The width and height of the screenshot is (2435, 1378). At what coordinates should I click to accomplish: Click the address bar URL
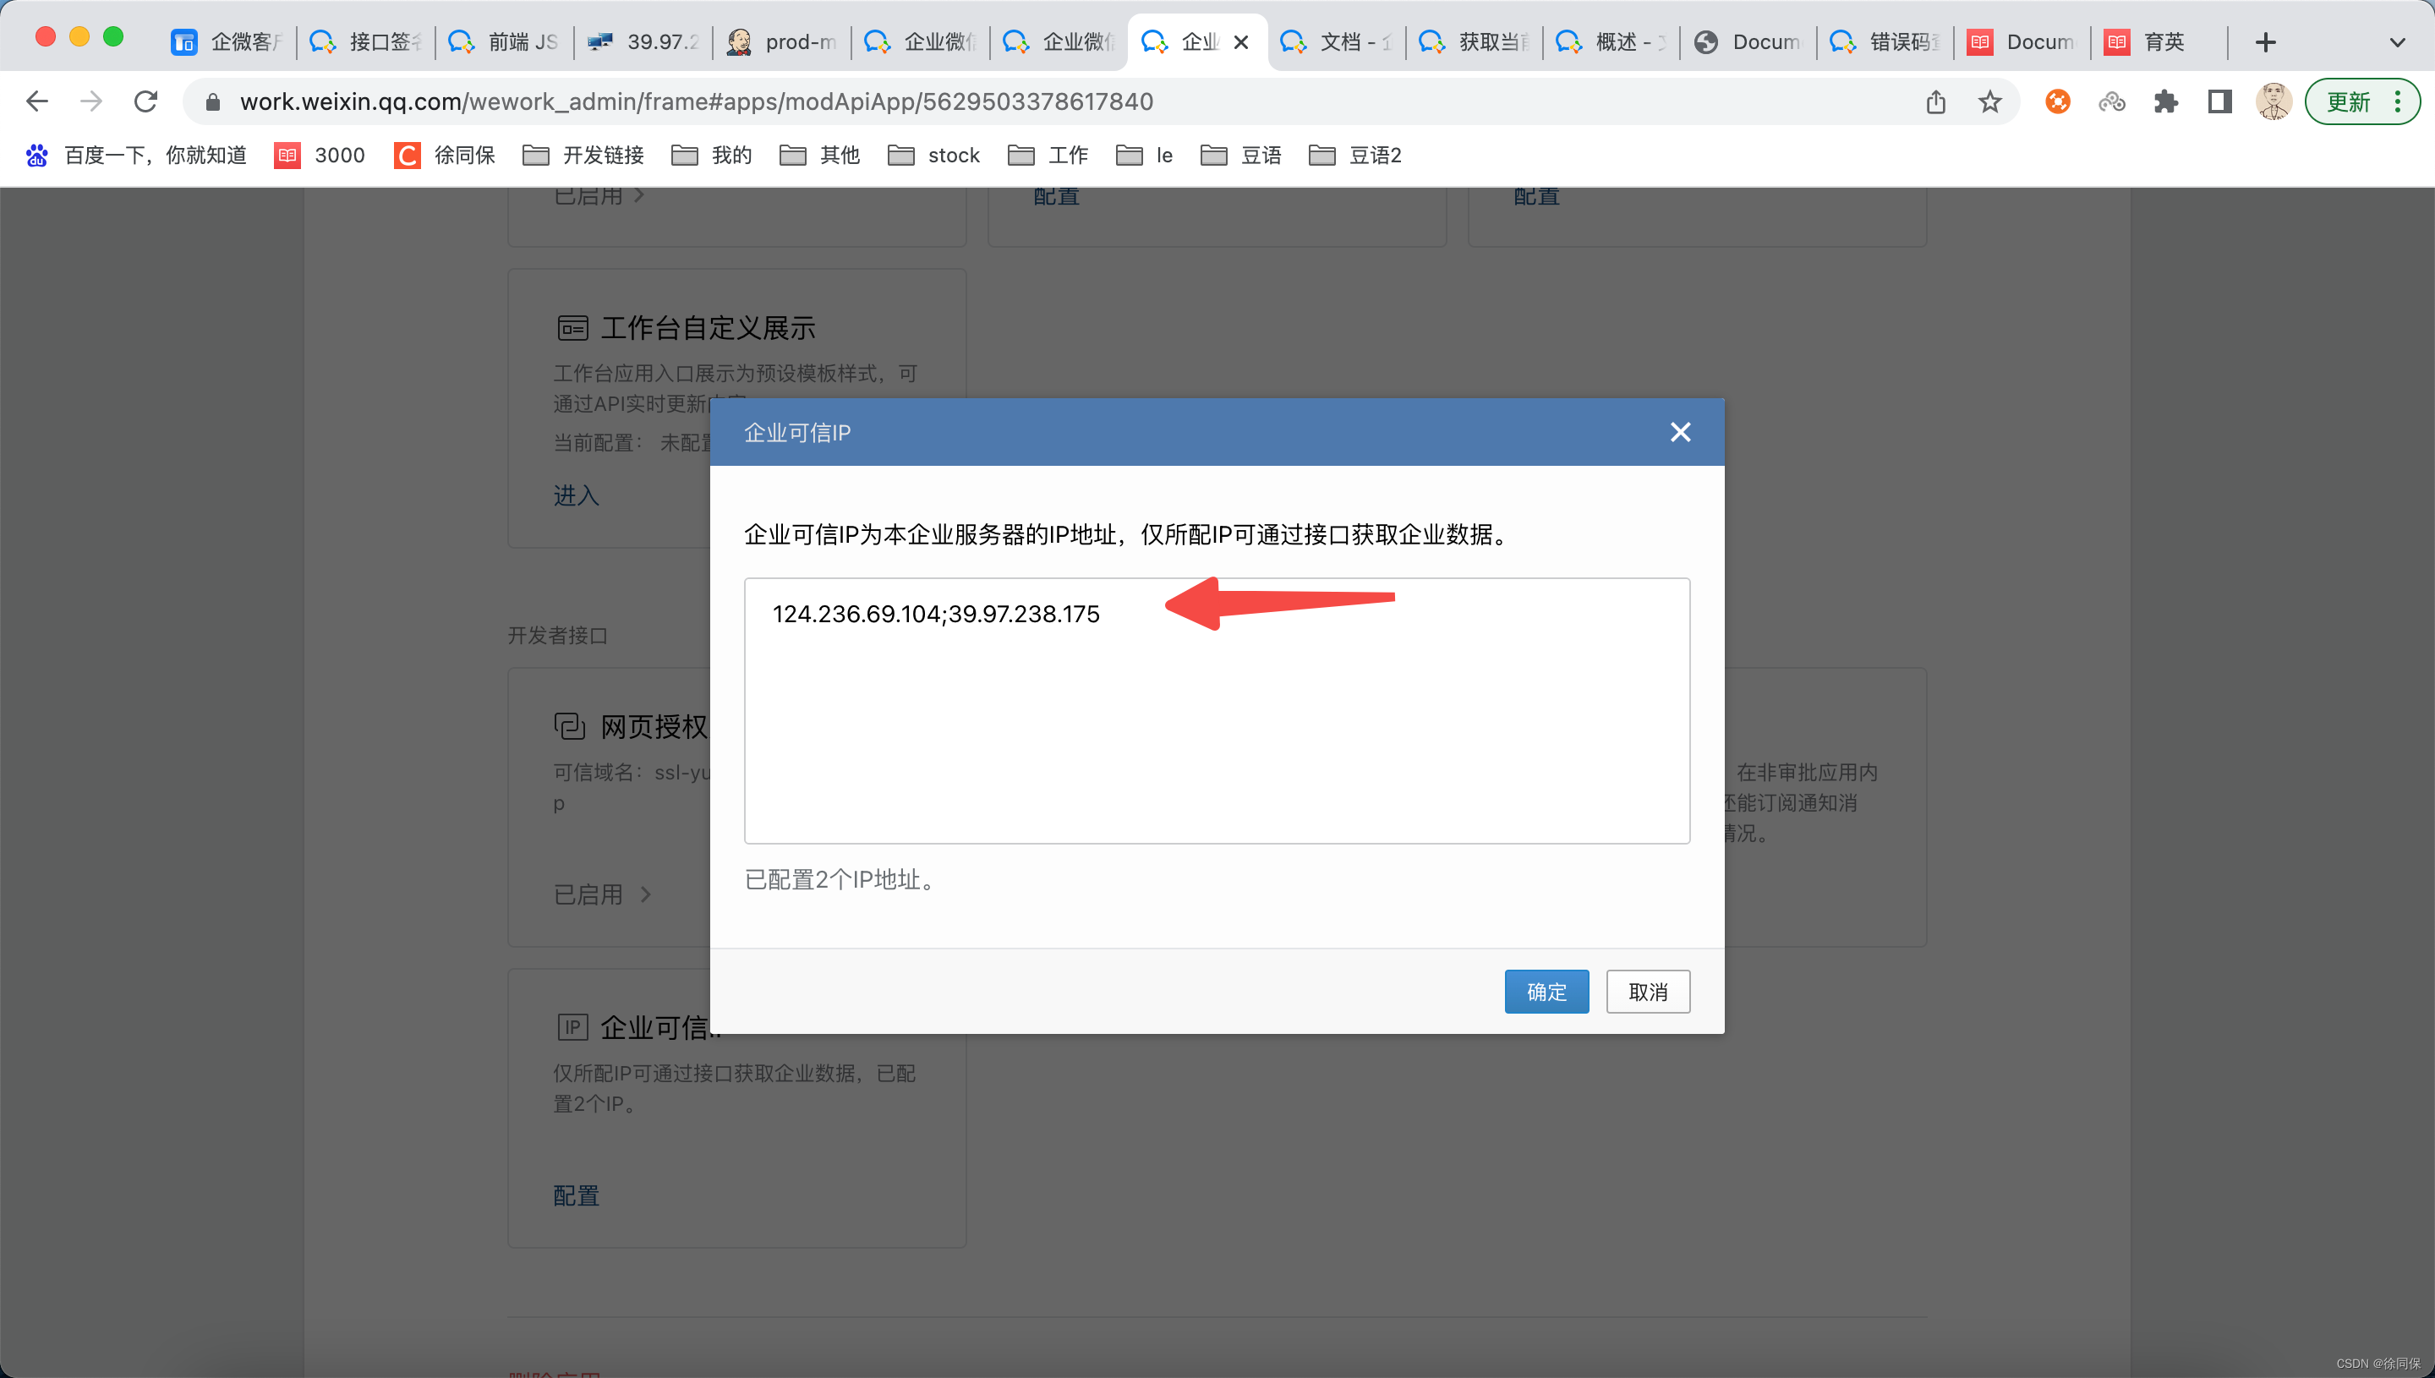pos(696,101)
